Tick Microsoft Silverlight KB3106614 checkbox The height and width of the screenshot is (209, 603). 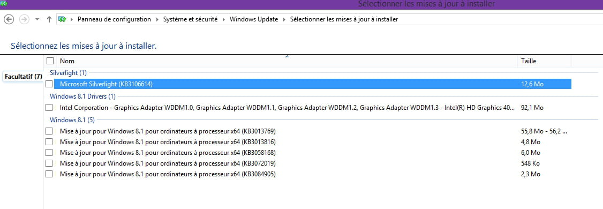click(49, 84)
